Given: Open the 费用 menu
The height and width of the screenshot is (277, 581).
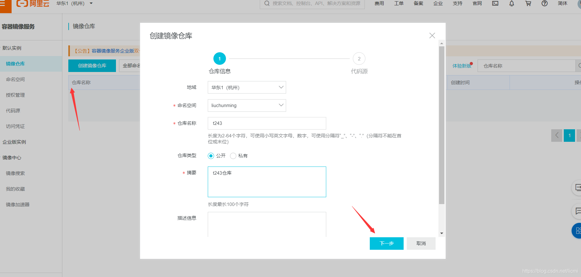Looking at the screenshot, I should pos(379,3).
